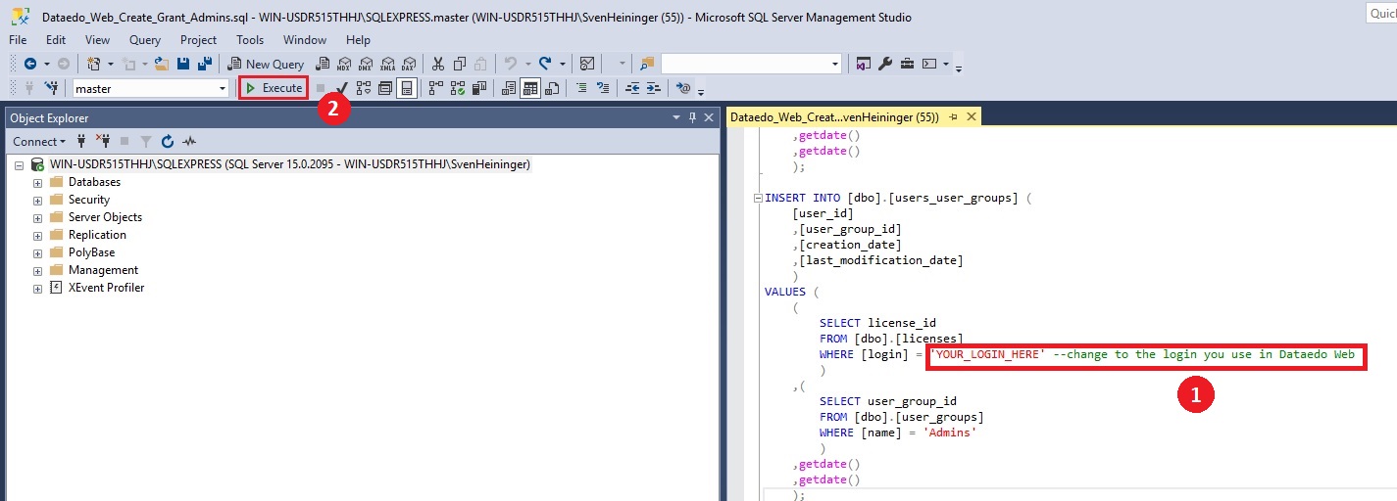Click the Database Engine Query icon
This screenshot has height=501, width=1397.
pos(323,64)
